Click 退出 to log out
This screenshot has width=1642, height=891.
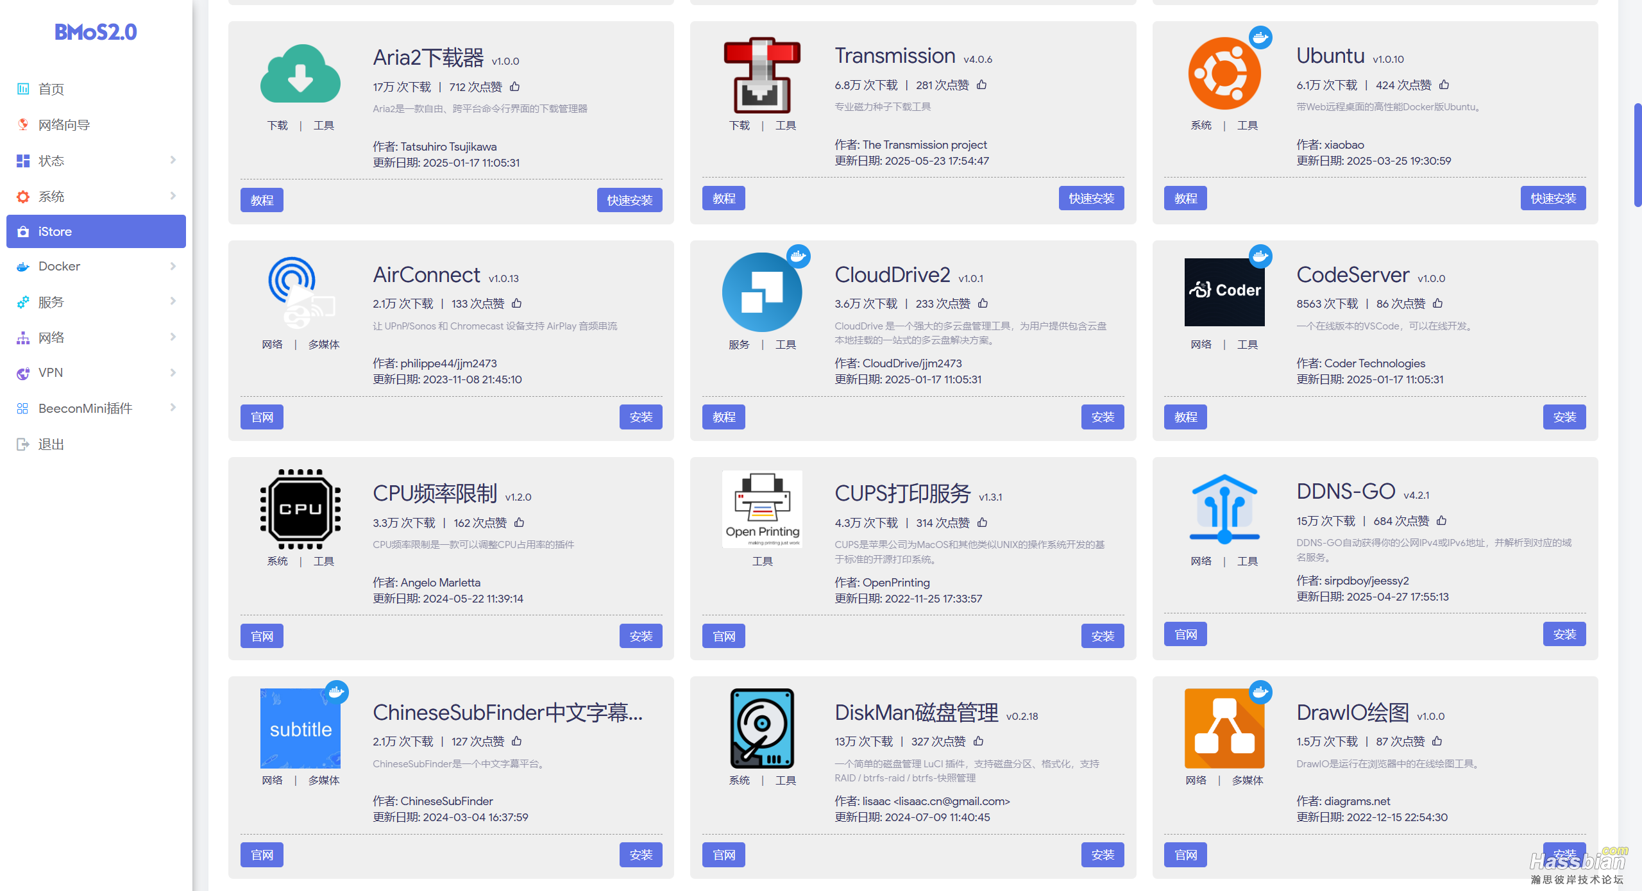(96, 444)
